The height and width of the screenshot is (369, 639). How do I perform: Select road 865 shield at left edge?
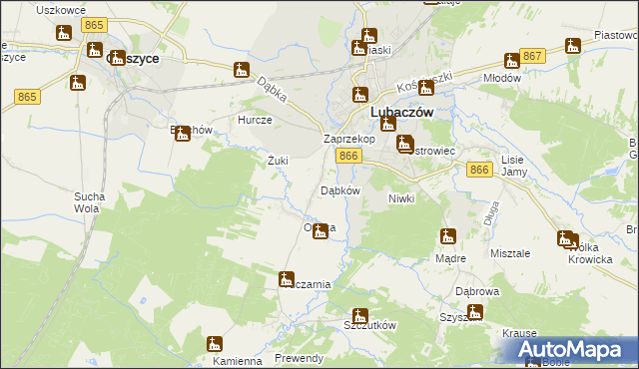click(27, 97)
